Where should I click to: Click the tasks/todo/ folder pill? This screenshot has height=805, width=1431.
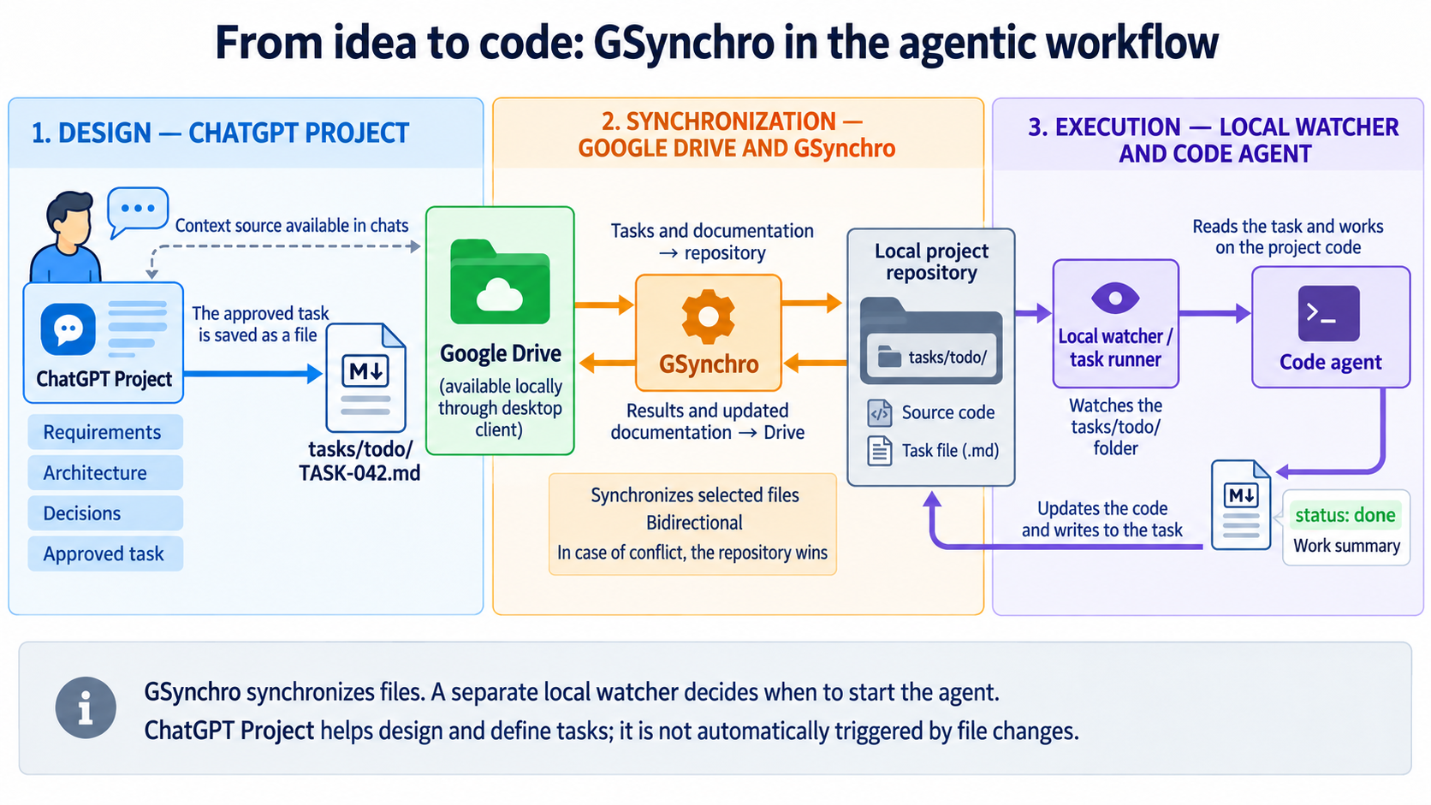(x=931, y=357)
